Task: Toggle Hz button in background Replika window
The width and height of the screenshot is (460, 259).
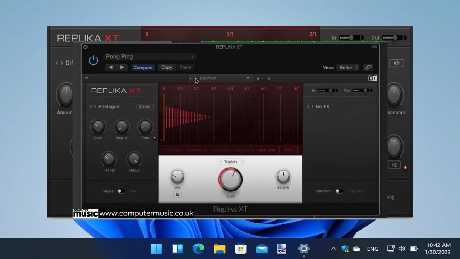Action: [394, 165]
